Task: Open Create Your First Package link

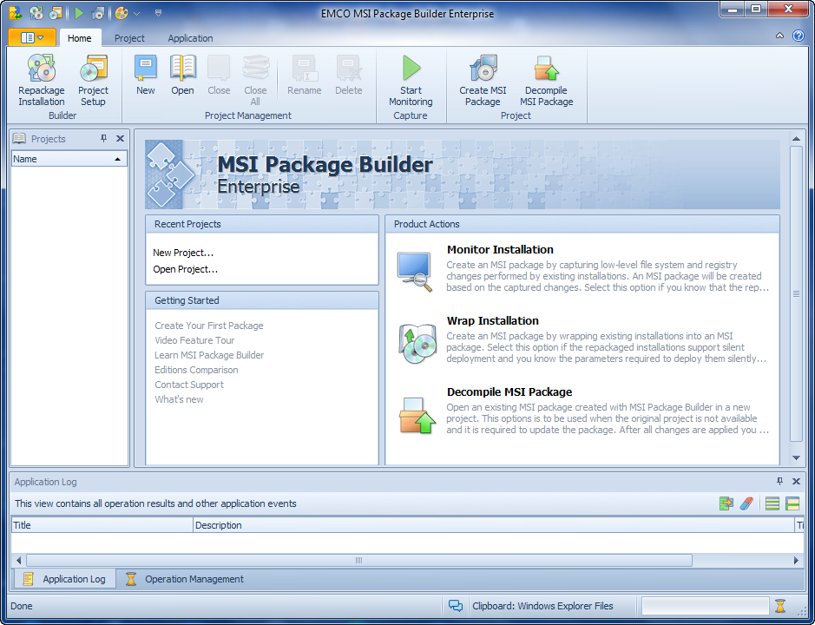Action: 209,326
